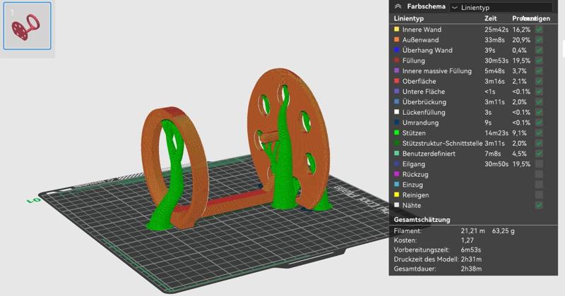
Task: Select the Benutzerdefiniert legend label
Action: click(x=429, y=154)
